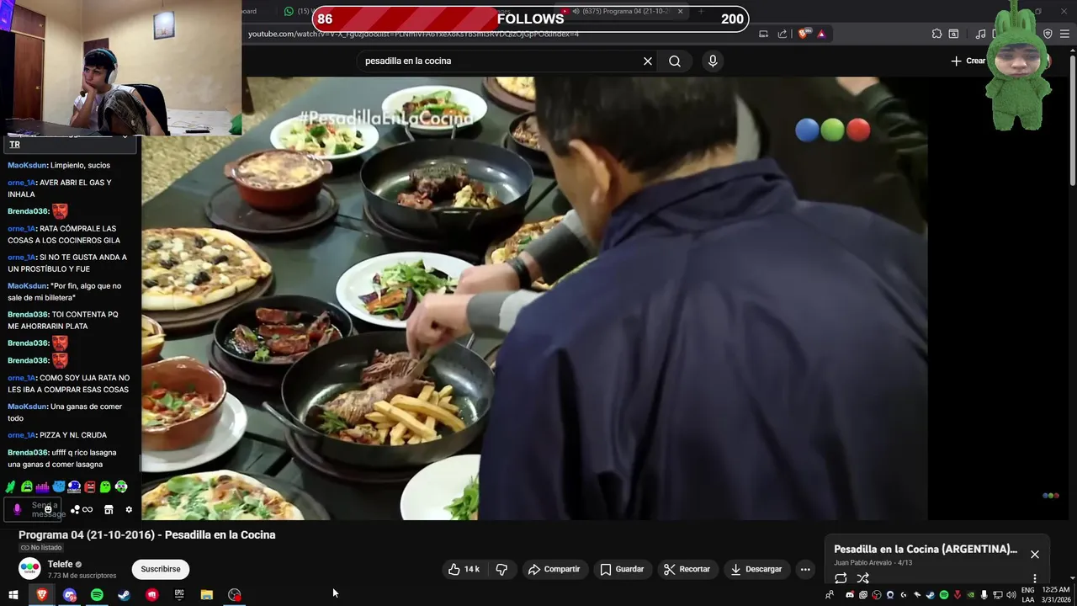The height and width of the screenshot is (606, 1077).
Task: Click the video player to pause playback
Action: point(534,299)
